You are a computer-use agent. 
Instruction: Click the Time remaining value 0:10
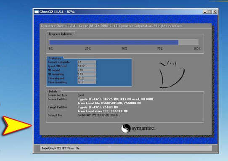87,82
